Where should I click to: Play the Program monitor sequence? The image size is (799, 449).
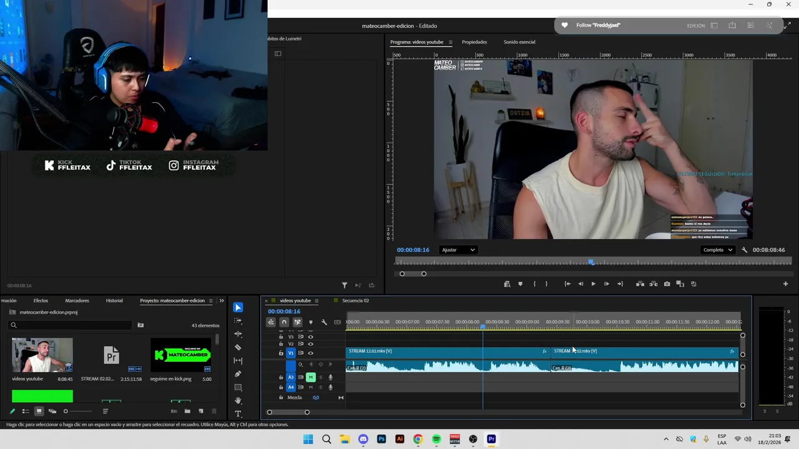click(x=593, y=284)
